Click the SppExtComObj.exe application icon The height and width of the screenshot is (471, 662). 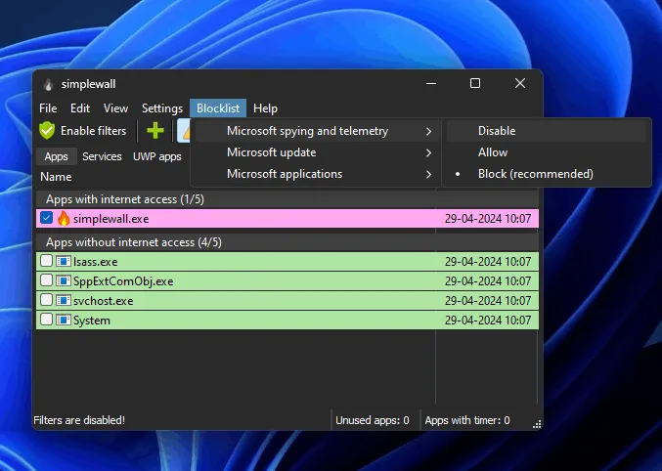(64, 281)
